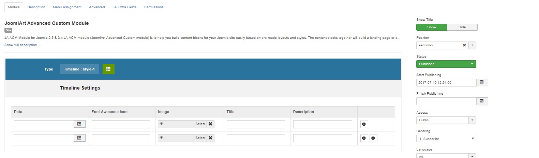The height and width of the screenshot is (158, 539).
Task: Open the Ordering dropdown showing 1. Subscribe
Action: 446,139
